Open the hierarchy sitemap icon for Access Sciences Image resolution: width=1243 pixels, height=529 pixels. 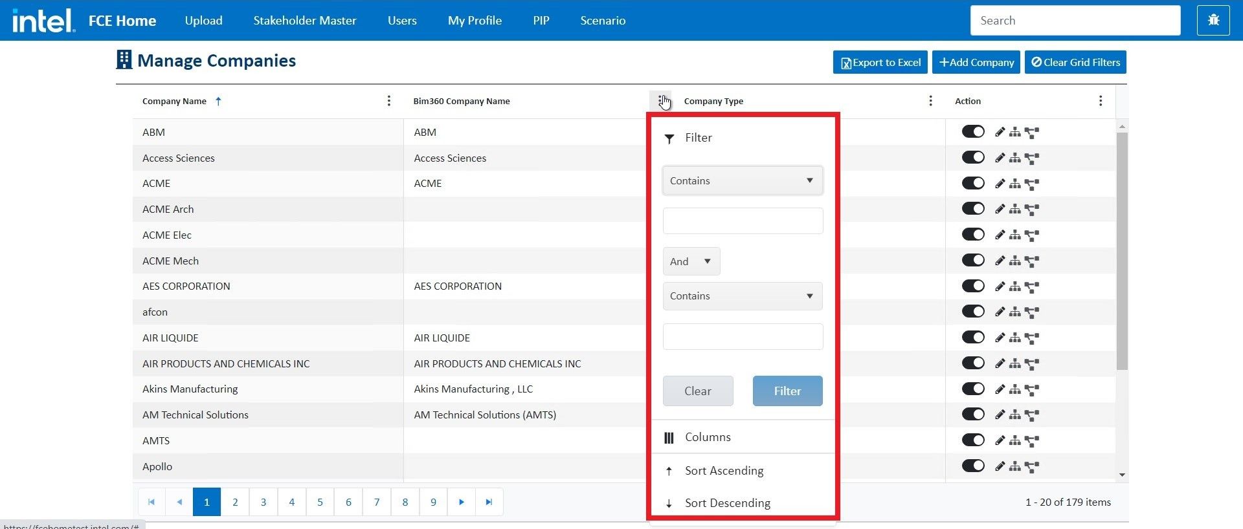coord(1014,158)
